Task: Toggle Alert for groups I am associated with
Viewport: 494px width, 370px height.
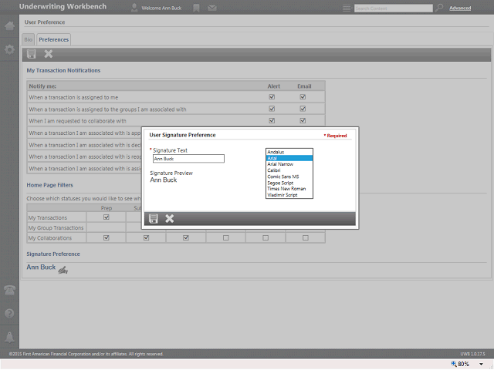Action: (x=272, y=109)
